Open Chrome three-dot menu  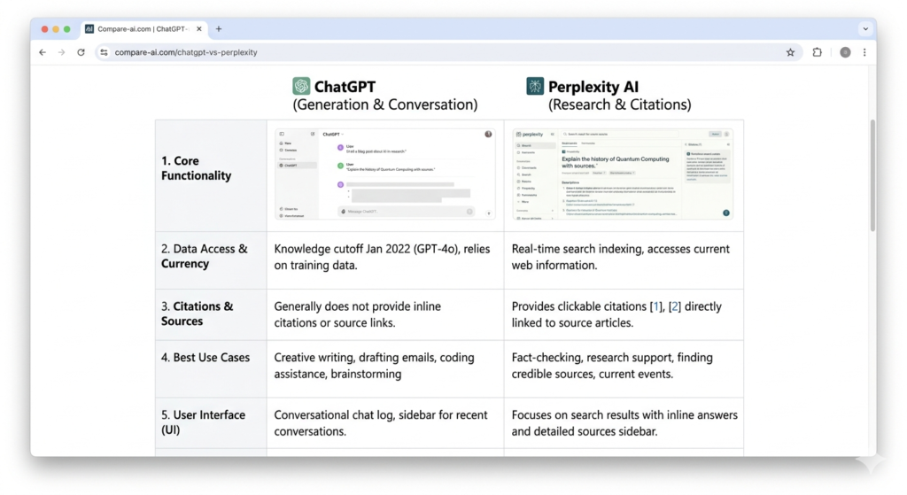click(x=864, y=52)
